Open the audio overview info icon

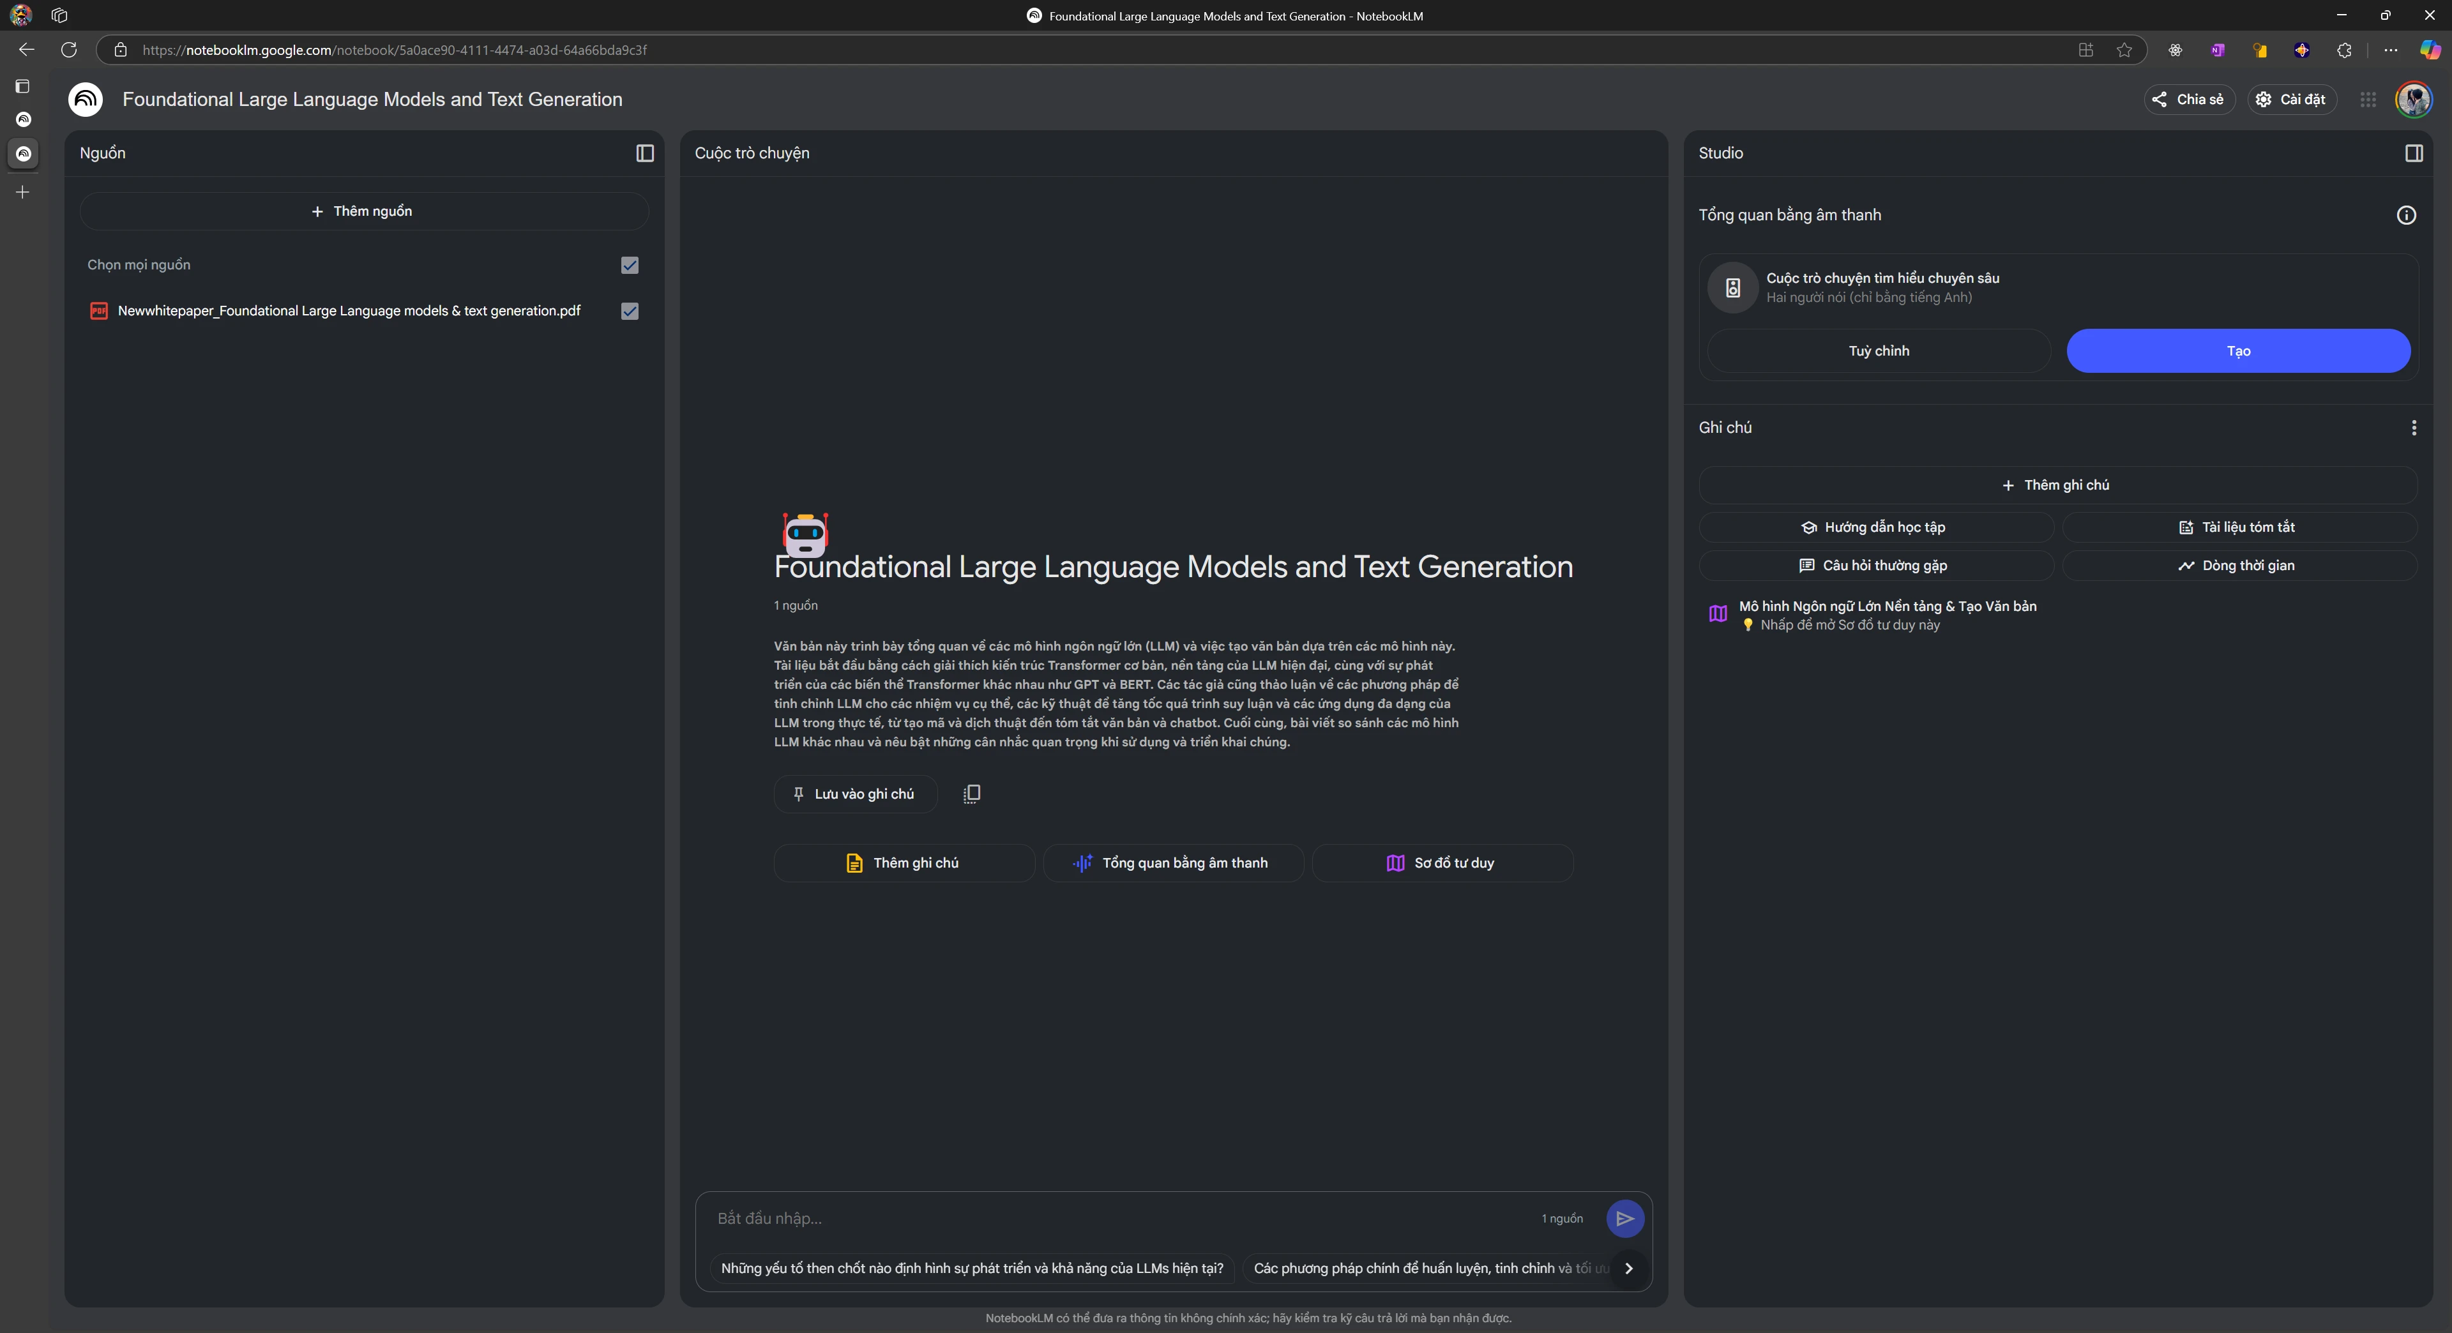click(x=2405, y=215)
